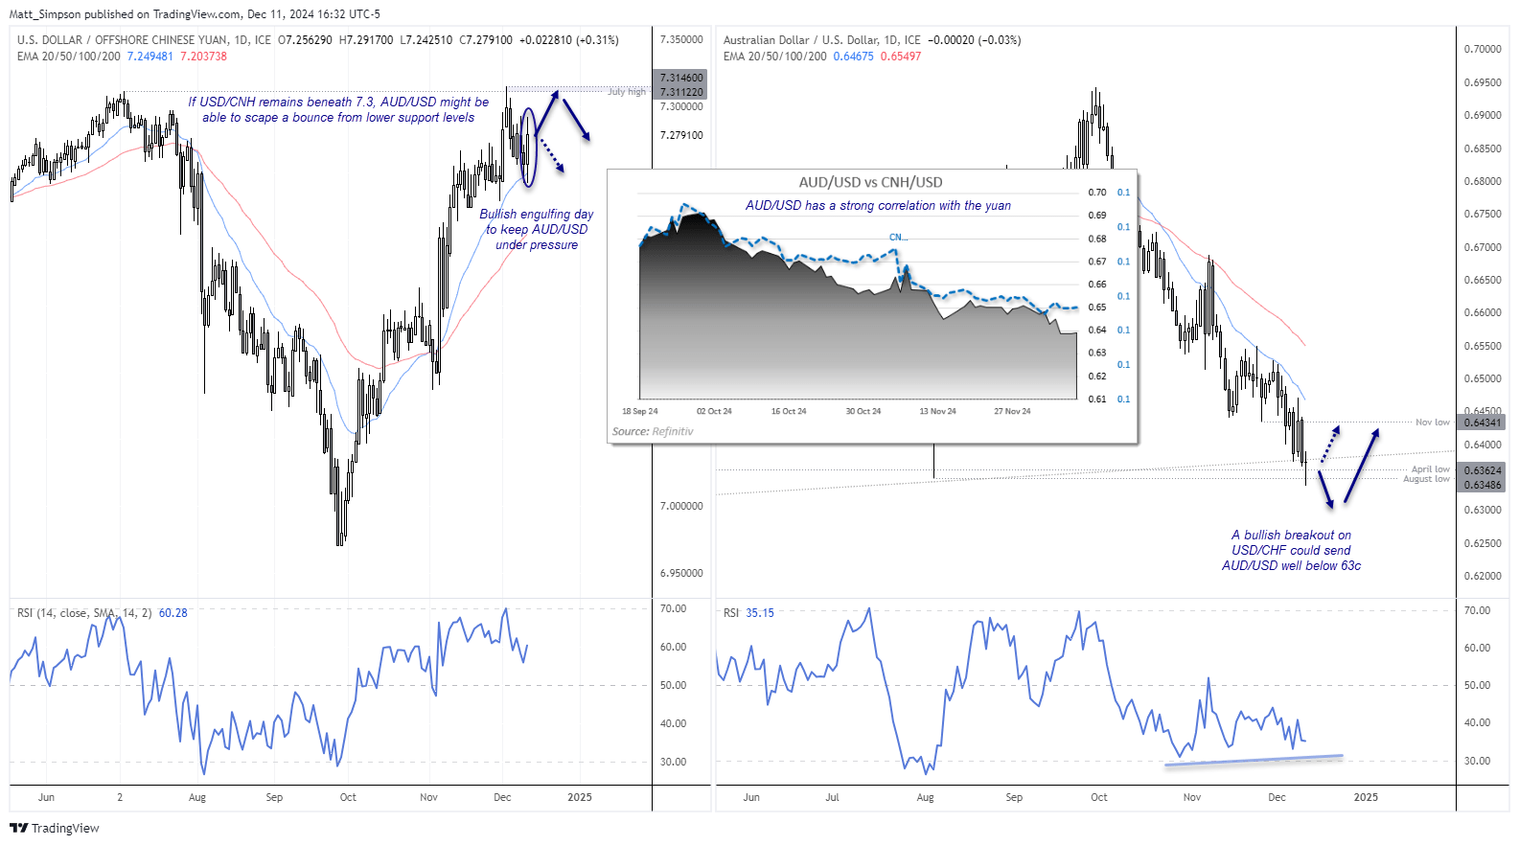1519x845 pixels.
Task: Click the 2025 label on USD/CNH time axis
Action: pos(580,797)
